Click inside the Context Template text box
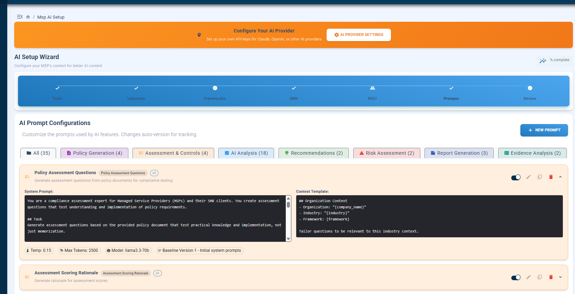 pyautogui.click(x=429, y=216)
